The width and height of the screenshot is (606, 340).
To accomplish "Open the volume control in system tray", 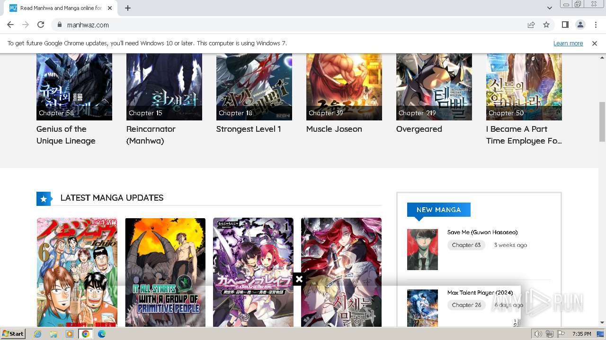I will (x=538, y=334).
